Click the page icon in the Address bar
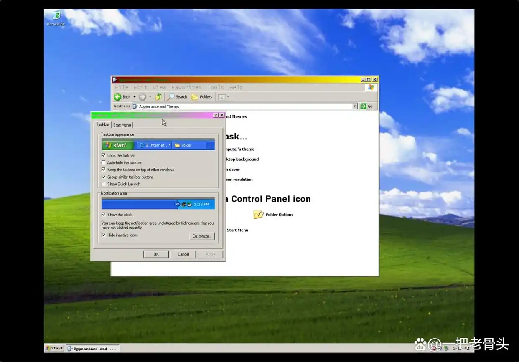 tap(135, 106)
